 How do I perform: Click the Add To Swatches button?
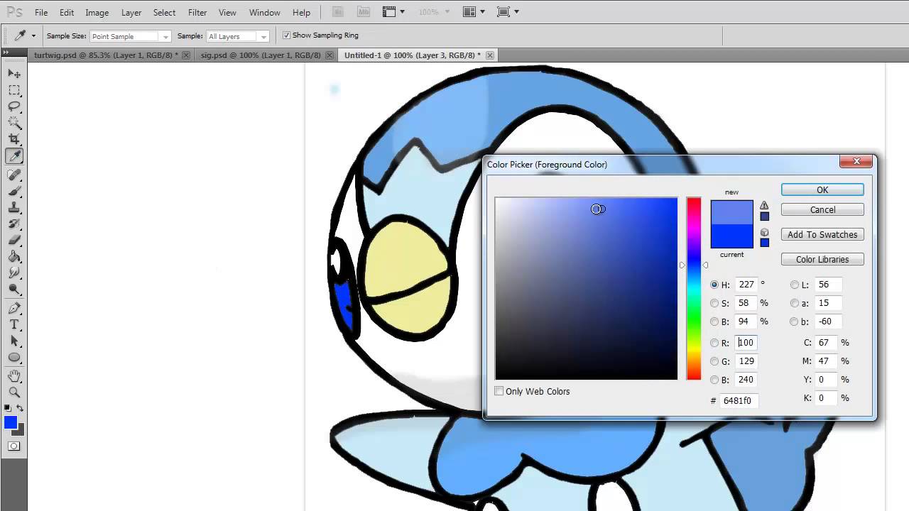822,234
